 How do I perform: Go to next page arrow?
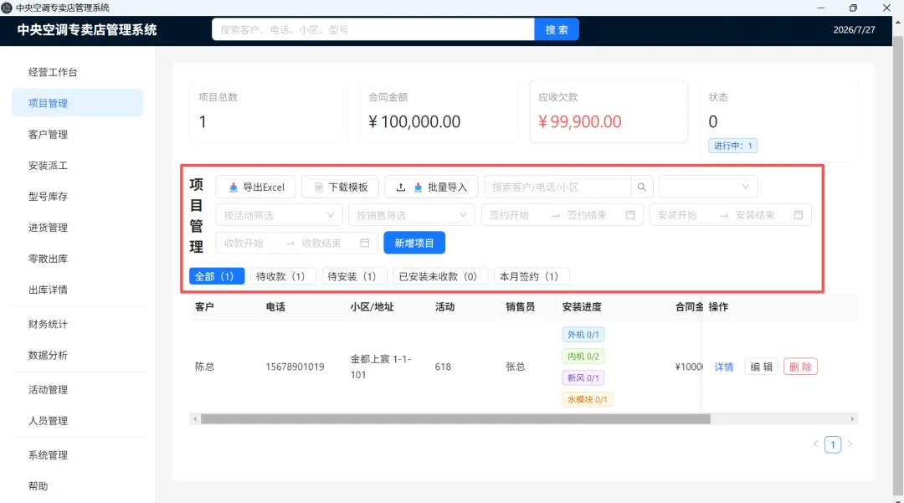pyautogui.click(x=850, y=444)
